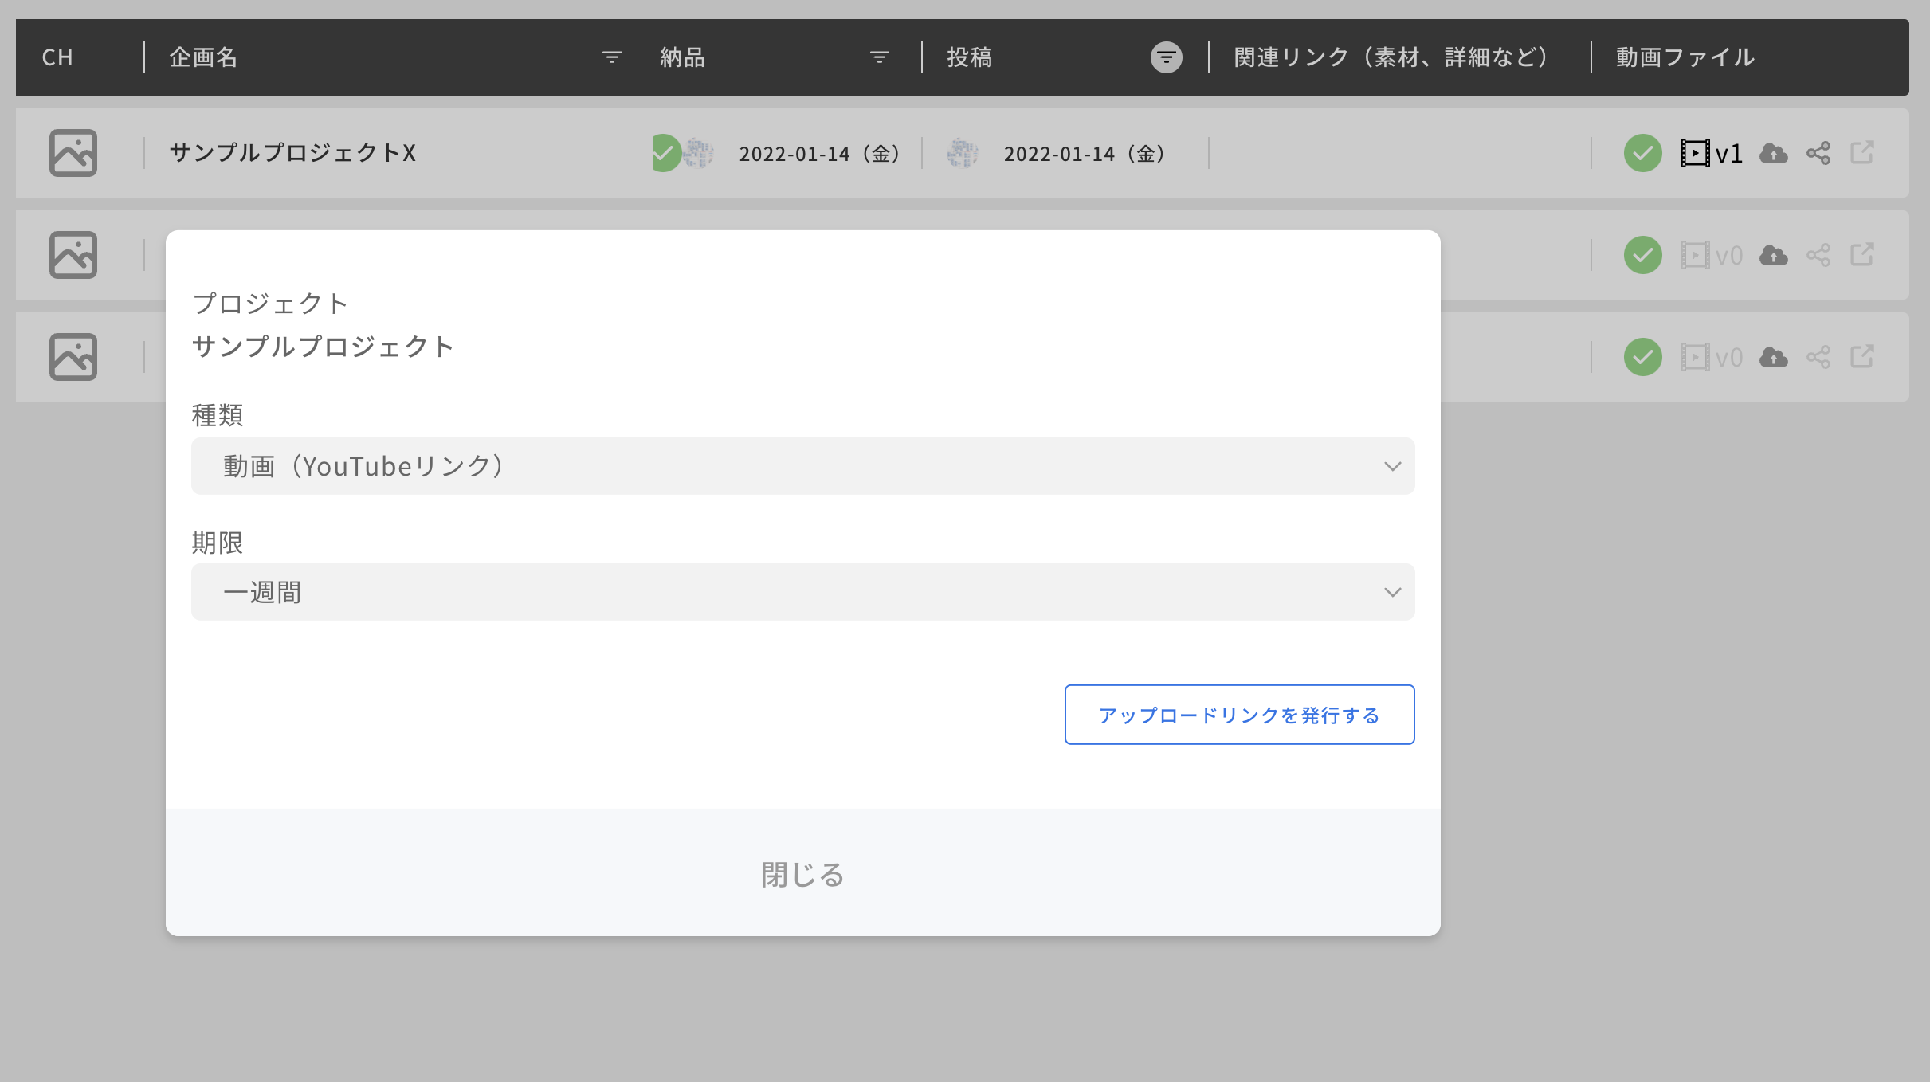1930x1082 pixels.
Task: Click 閉じる to close the dialog
Action: (x=802, y=874)
